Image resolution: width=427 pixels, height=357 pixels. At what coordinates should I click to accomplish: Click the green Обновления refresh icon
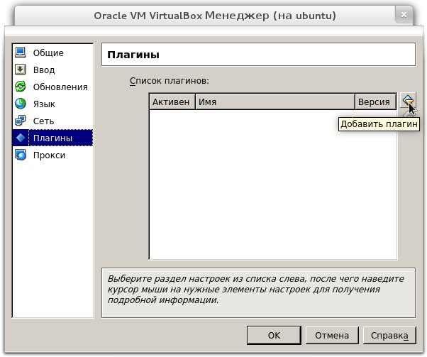(21, 87)
